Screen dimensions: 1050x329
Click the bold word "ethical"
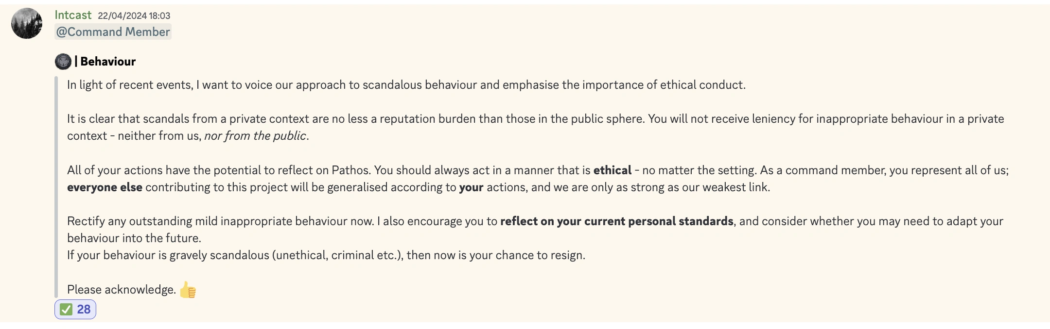click(612, 170)
